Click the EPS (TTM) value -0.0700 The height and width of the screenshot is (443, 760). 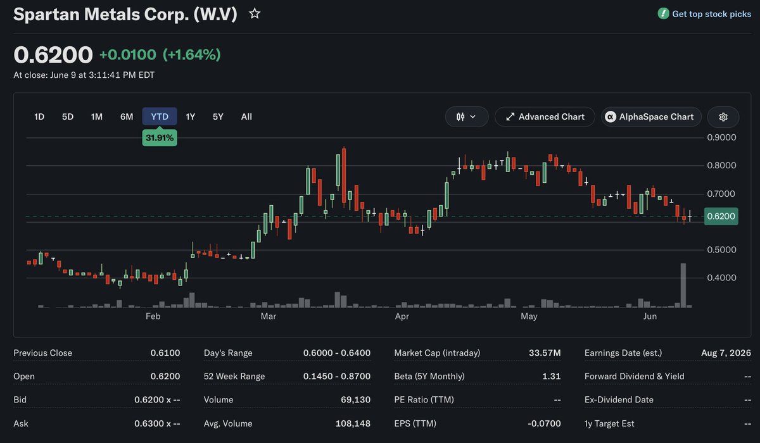(x=544, y=423)
